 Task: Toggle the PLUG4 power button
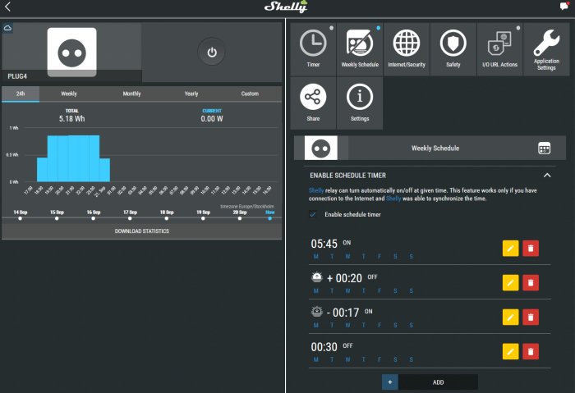click(x=212, y=53)
